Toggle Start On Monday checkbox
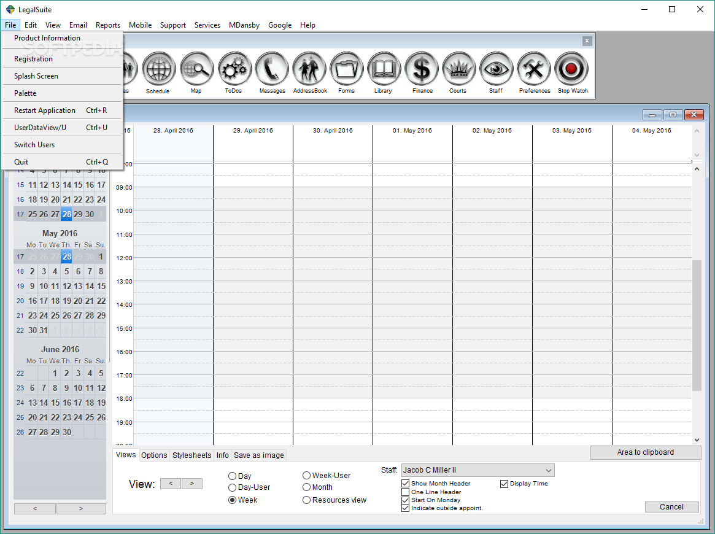This screenshot has height=534, width=715. point(405,500)
